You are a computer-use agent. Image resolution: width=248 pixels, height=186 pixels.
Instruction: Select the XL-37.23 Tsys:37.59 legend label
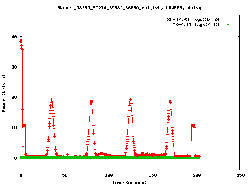[193, 19]
